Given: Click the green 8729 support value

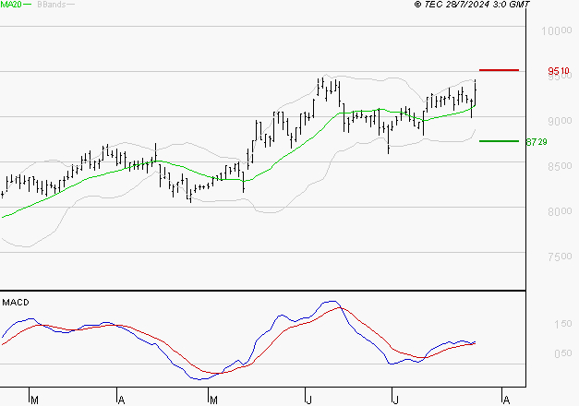Looking at the screenshot, I should tap(537, 142).
